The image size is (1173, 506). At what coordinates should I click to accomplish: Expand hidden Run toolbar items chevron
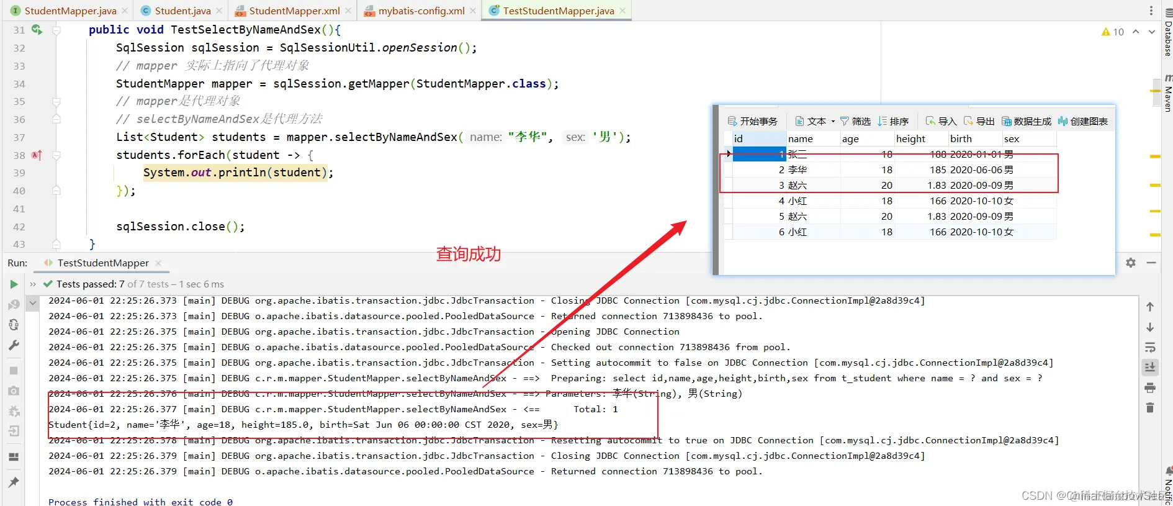(33, 284)
